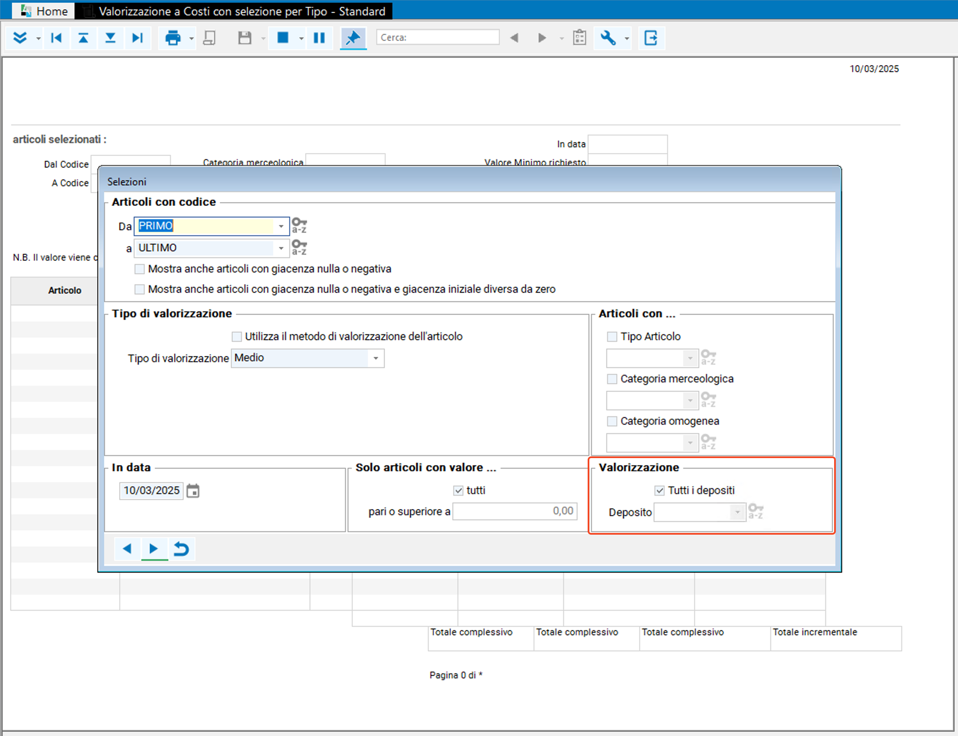The height and width of the screenshot is (736, 958).
Task: Open Tipo di valorizzazione Medio dropdown
Action: [x=376, y=358]
